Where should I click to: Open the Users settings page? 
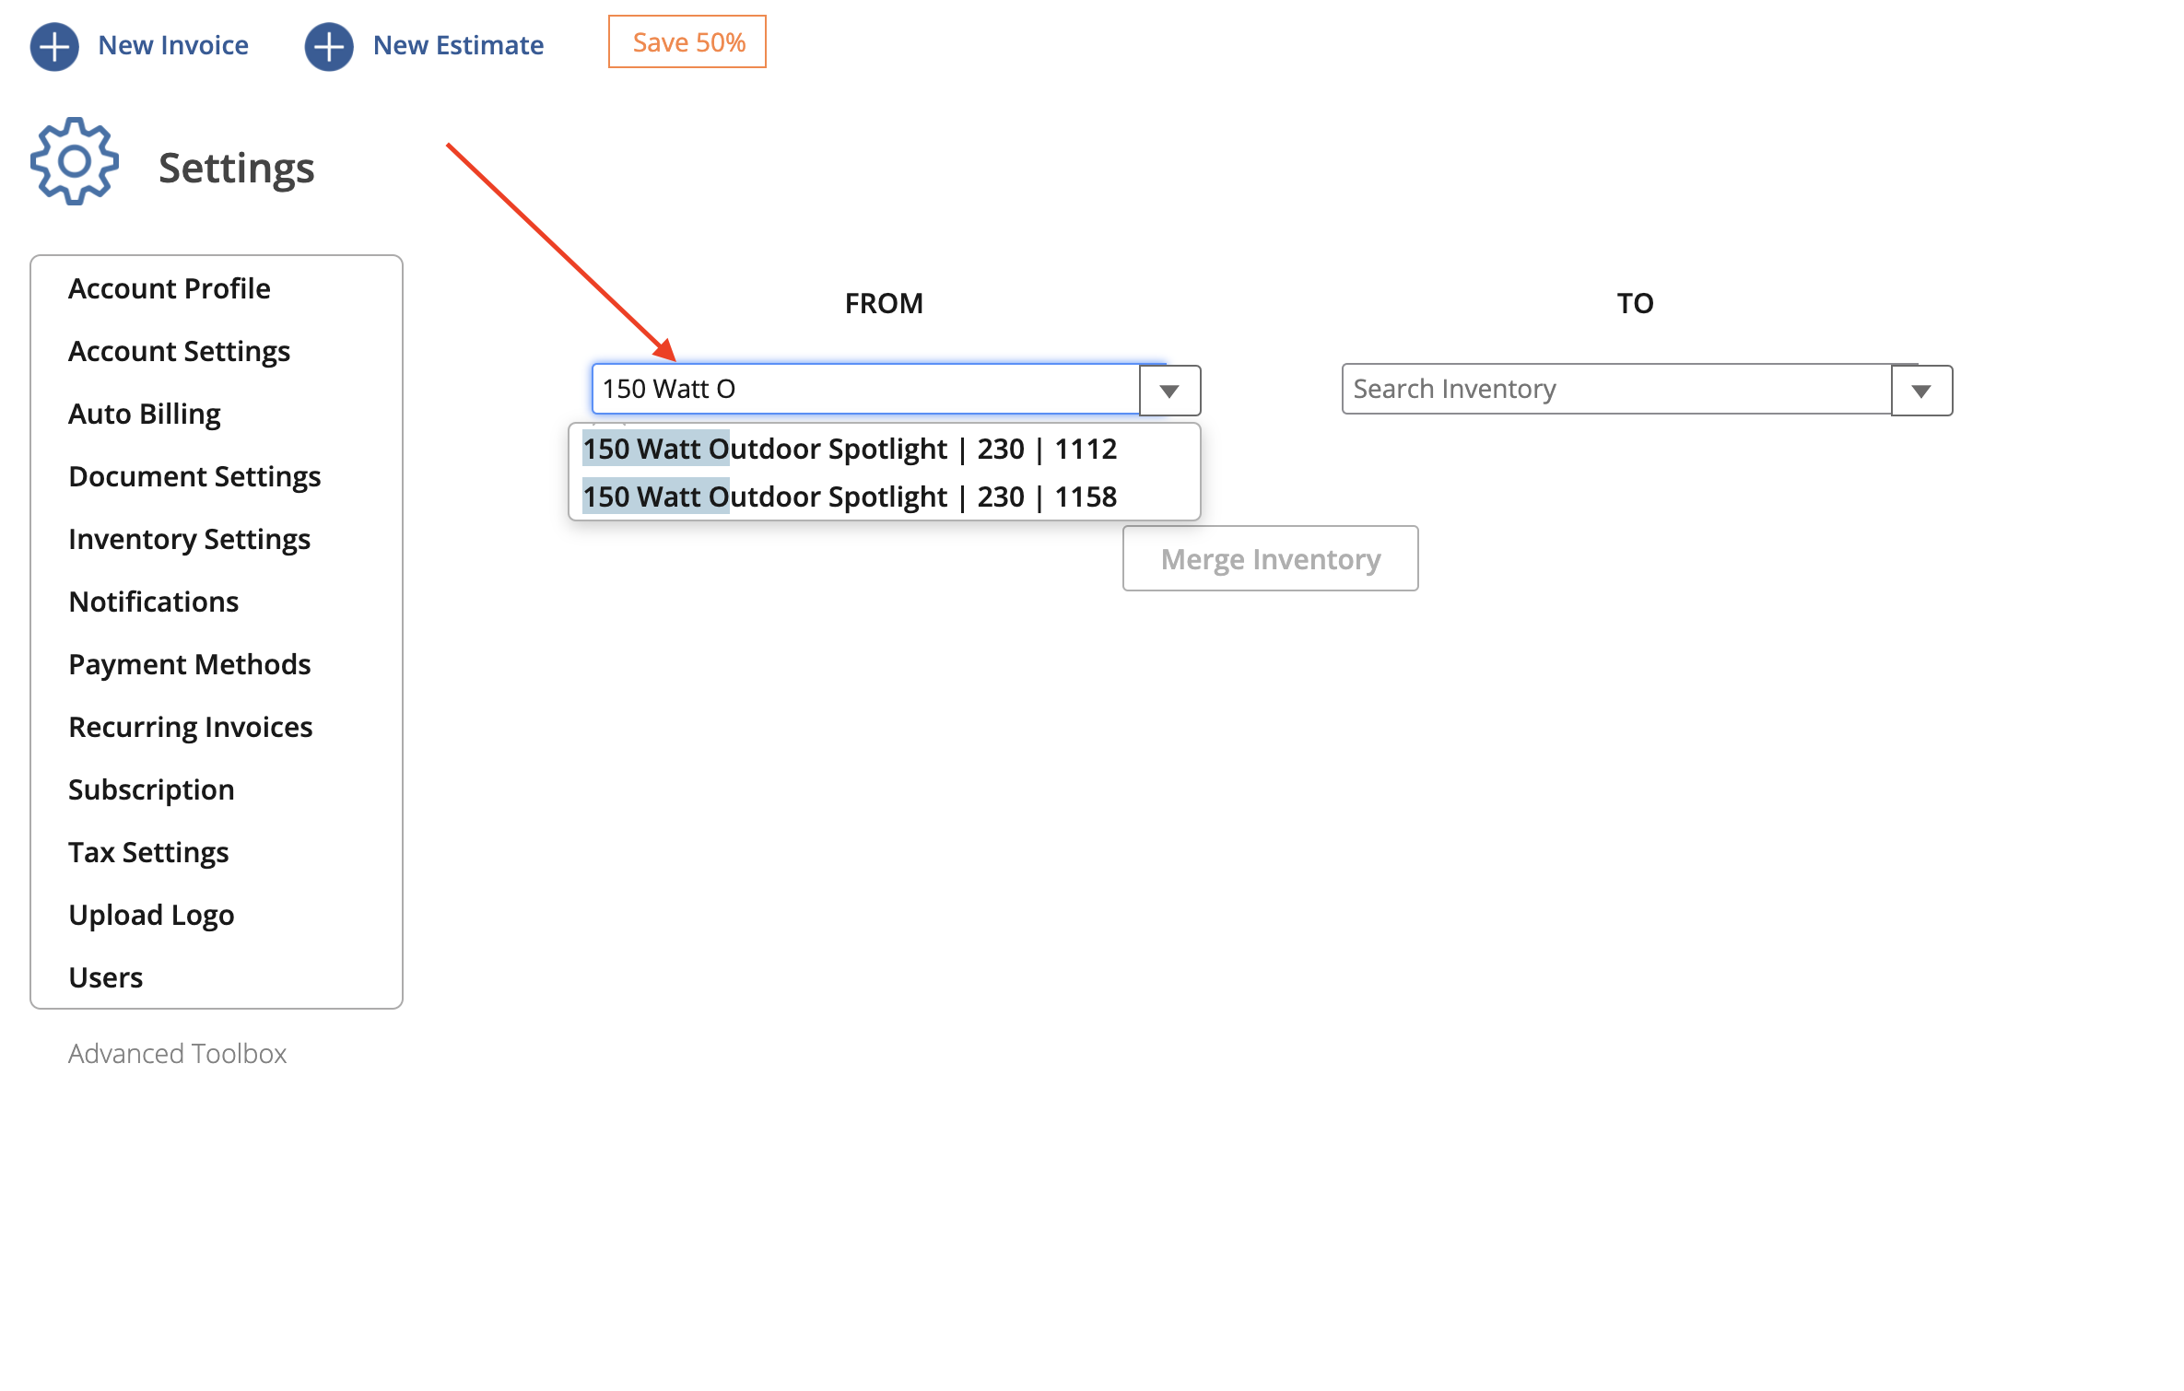(106, 977)
